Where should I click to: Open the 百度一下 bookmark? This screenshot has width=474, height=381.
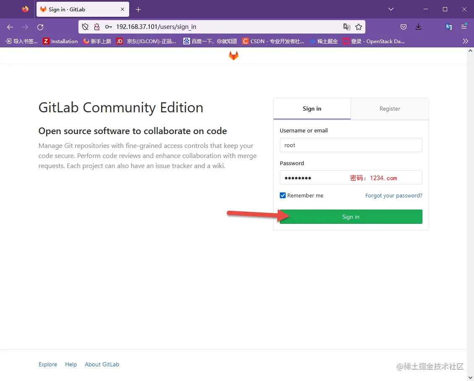pyautogui.click(x=210, y=41)
